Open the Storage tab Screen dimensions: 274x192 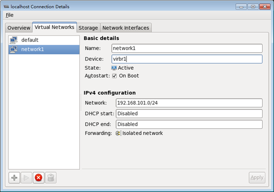[x=88, y=28]
